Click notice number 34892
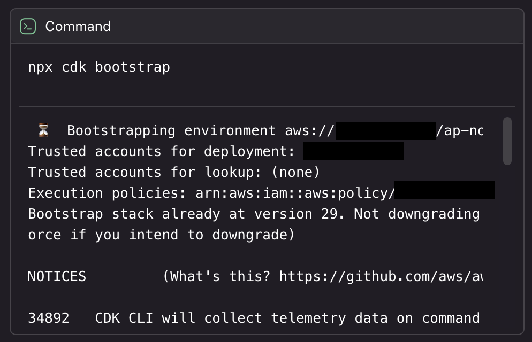532x342 pixels. 49,318
